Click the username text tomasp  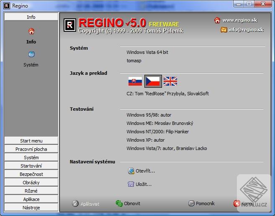tap(134, 61)
